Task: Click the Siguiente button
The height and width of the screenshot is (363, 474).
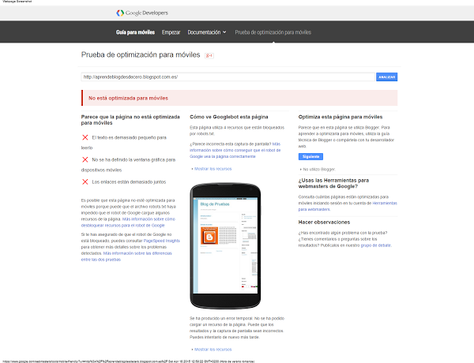Action: click(310, 156)
